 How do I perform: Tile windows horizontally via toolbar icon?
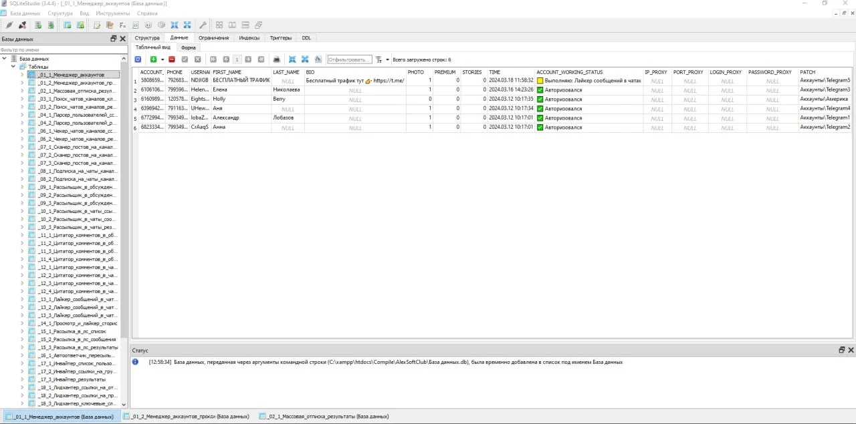pos(233,25)
